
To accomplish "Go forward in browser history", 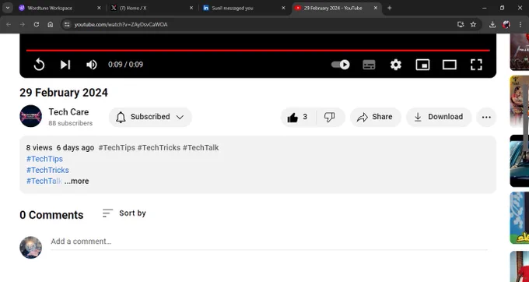I will click(23, 24).
